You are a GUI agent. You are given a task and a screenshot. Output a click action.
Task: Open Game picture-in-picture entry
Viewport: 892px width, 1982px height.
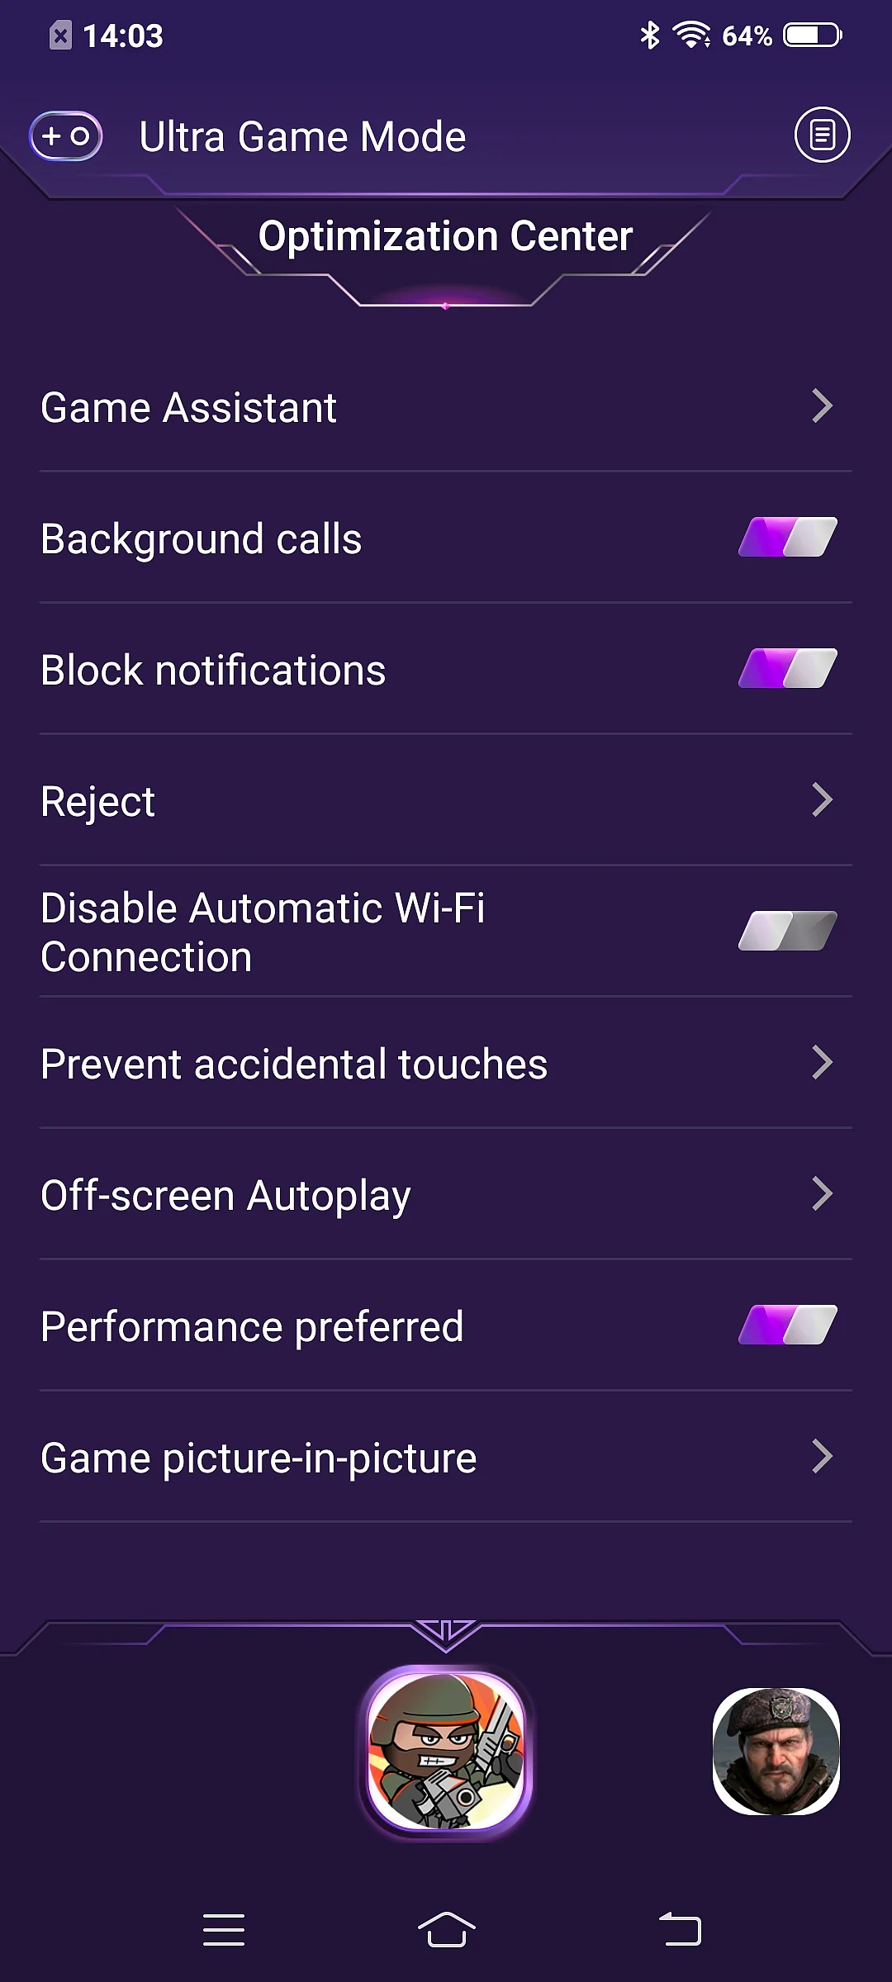pyautogui.click(x=446, y=1457)
